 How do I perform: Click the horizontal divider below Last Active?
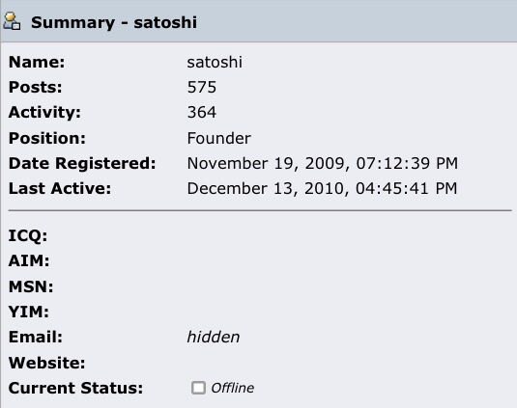point(260,210)
